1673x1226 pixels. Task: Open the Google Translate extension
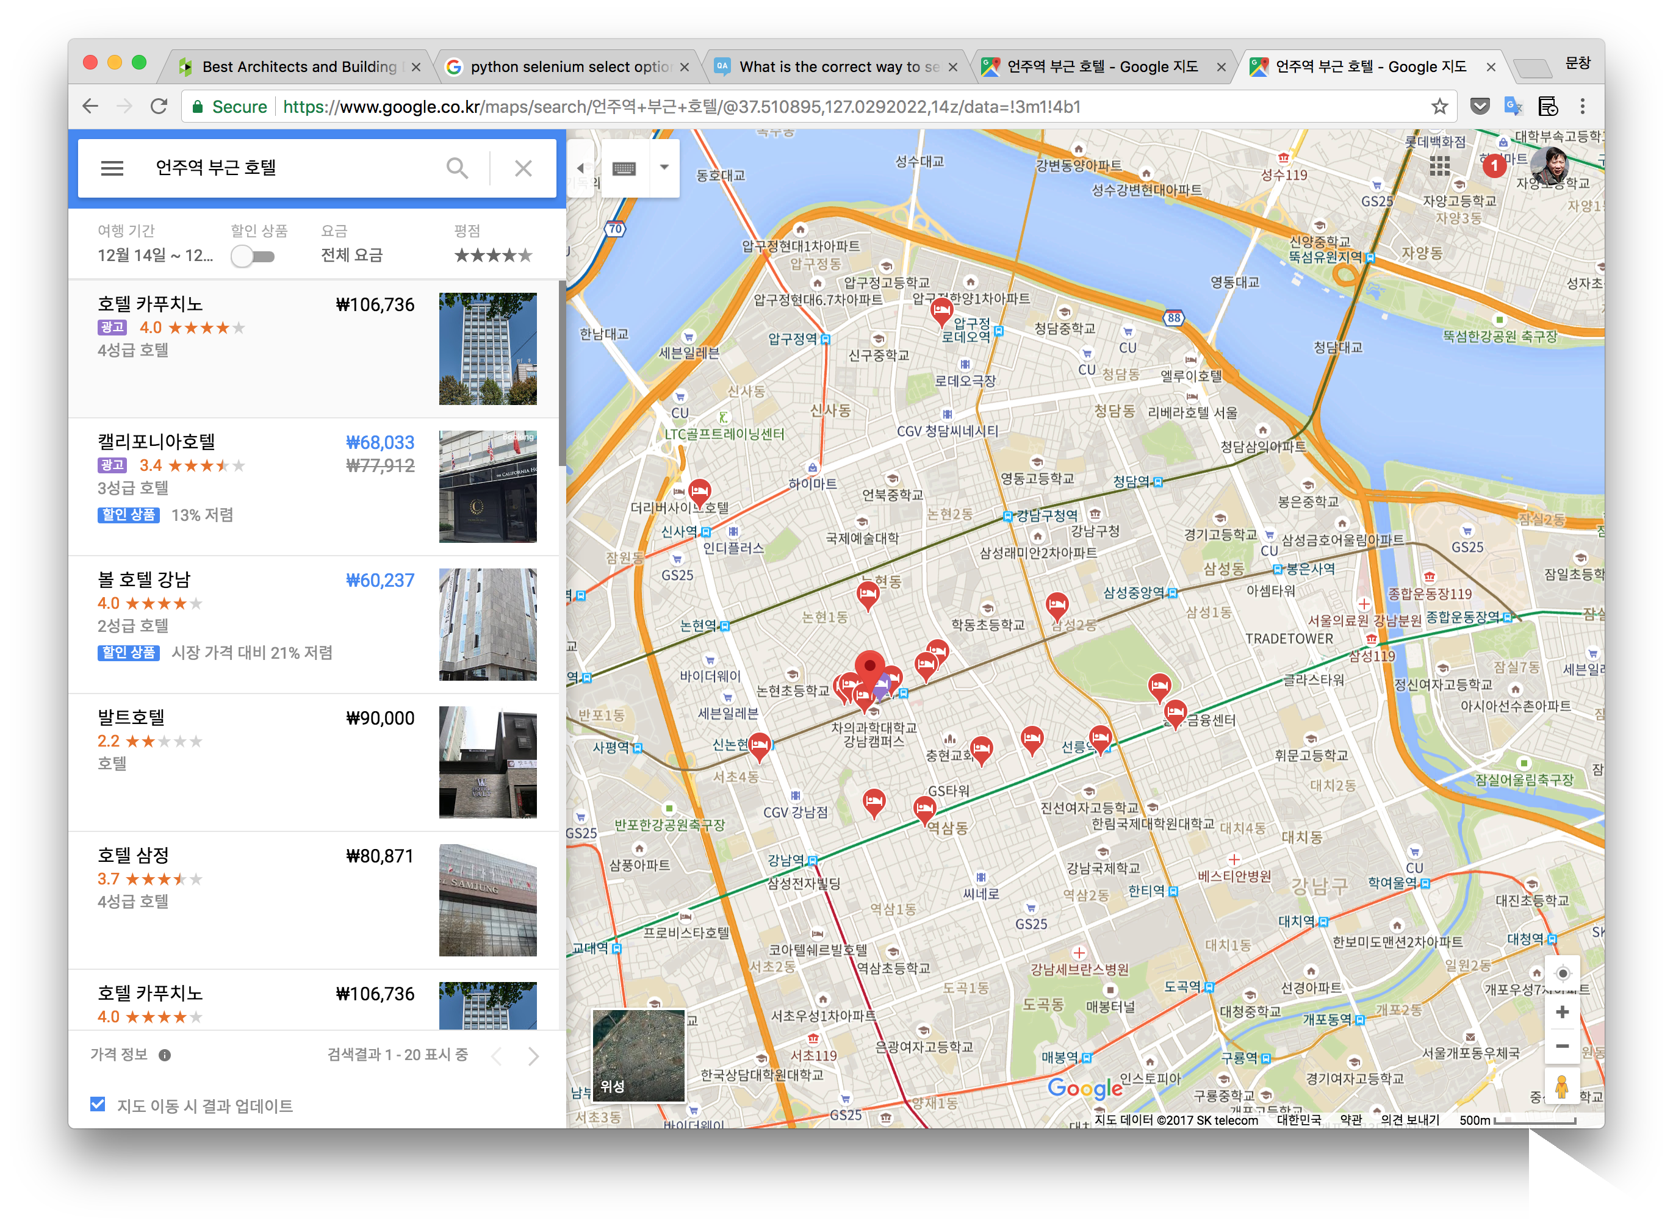1513,106
